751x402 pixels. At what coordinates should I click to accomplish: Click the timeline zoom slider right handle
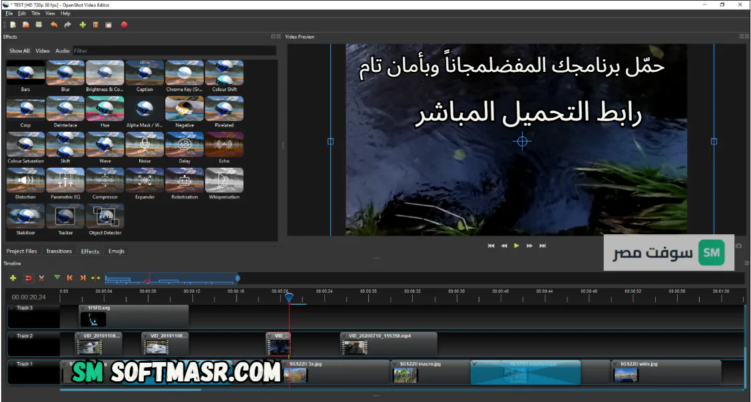(238, 278)
